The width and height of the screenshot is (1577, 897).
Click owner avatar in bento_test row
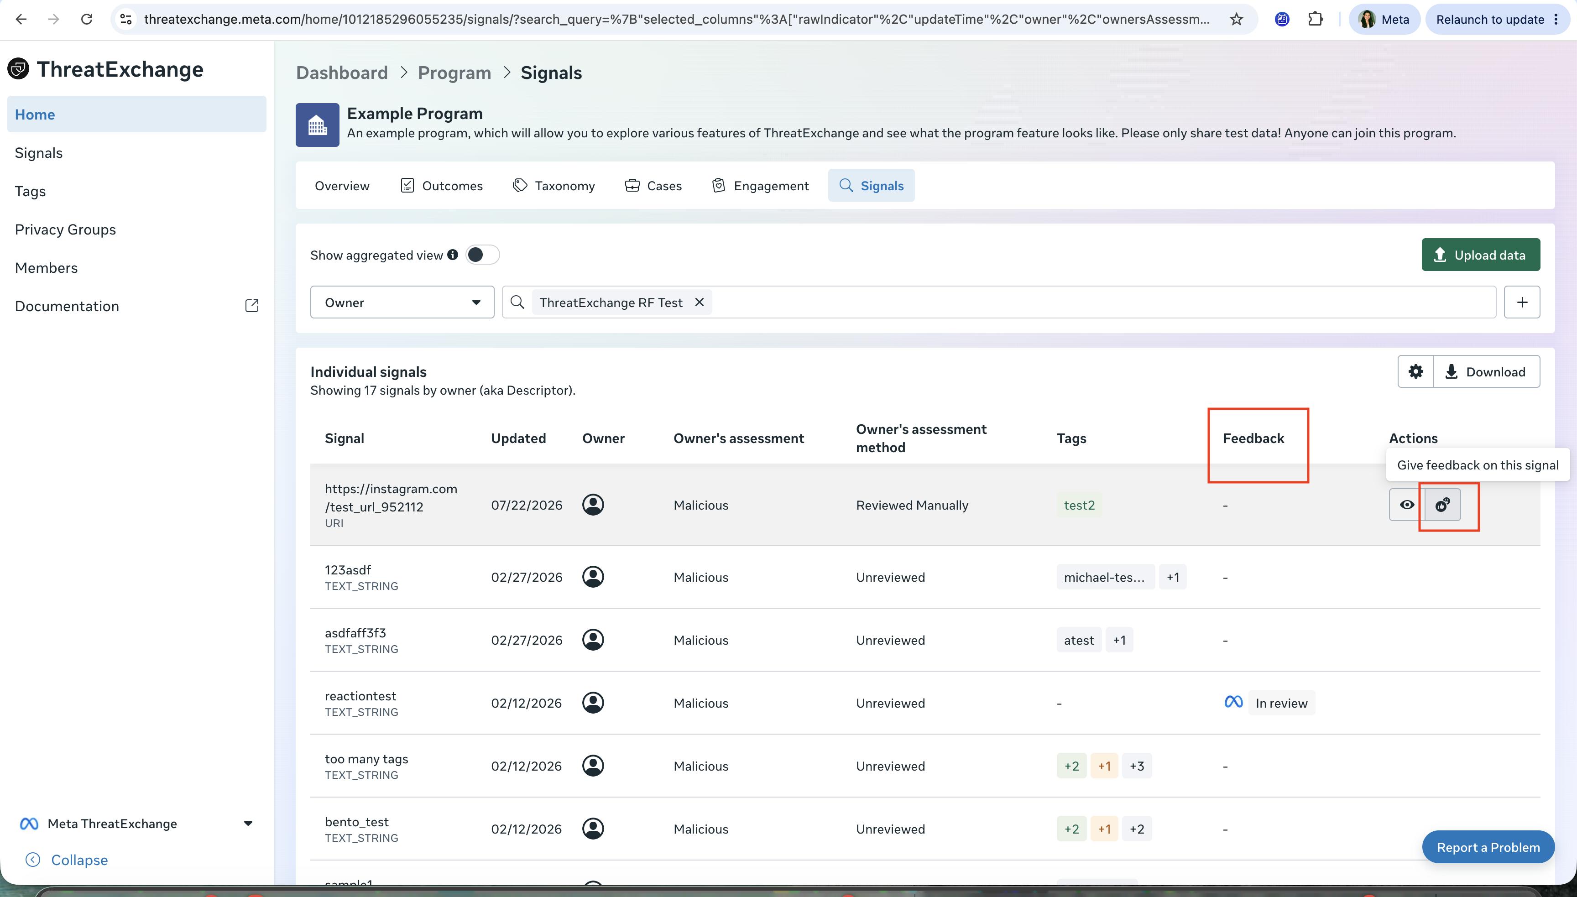[593, 828]
